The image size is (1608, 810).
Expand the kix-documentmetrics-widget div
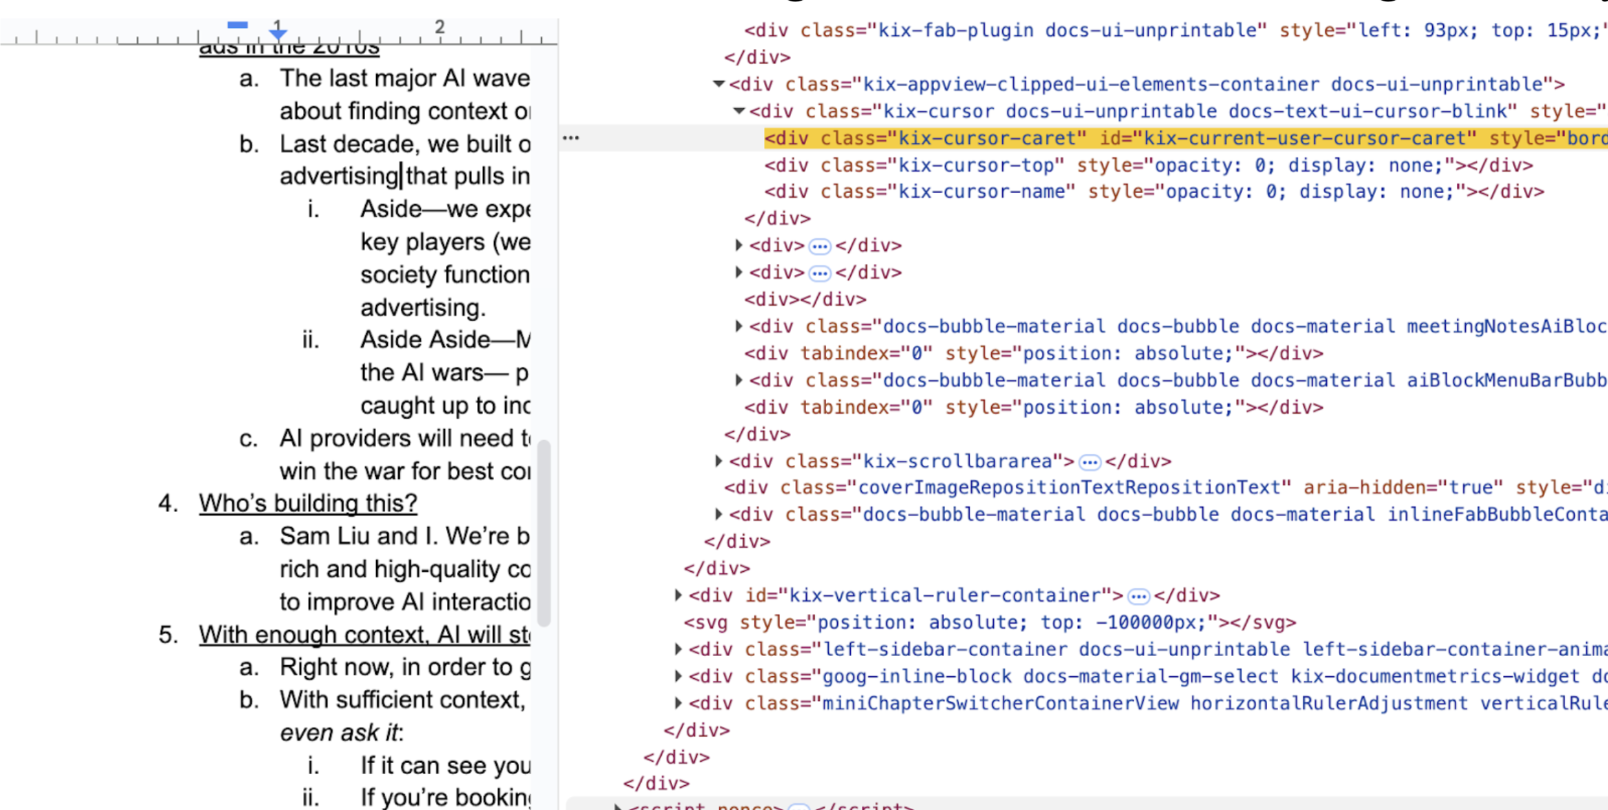point(678,676)
